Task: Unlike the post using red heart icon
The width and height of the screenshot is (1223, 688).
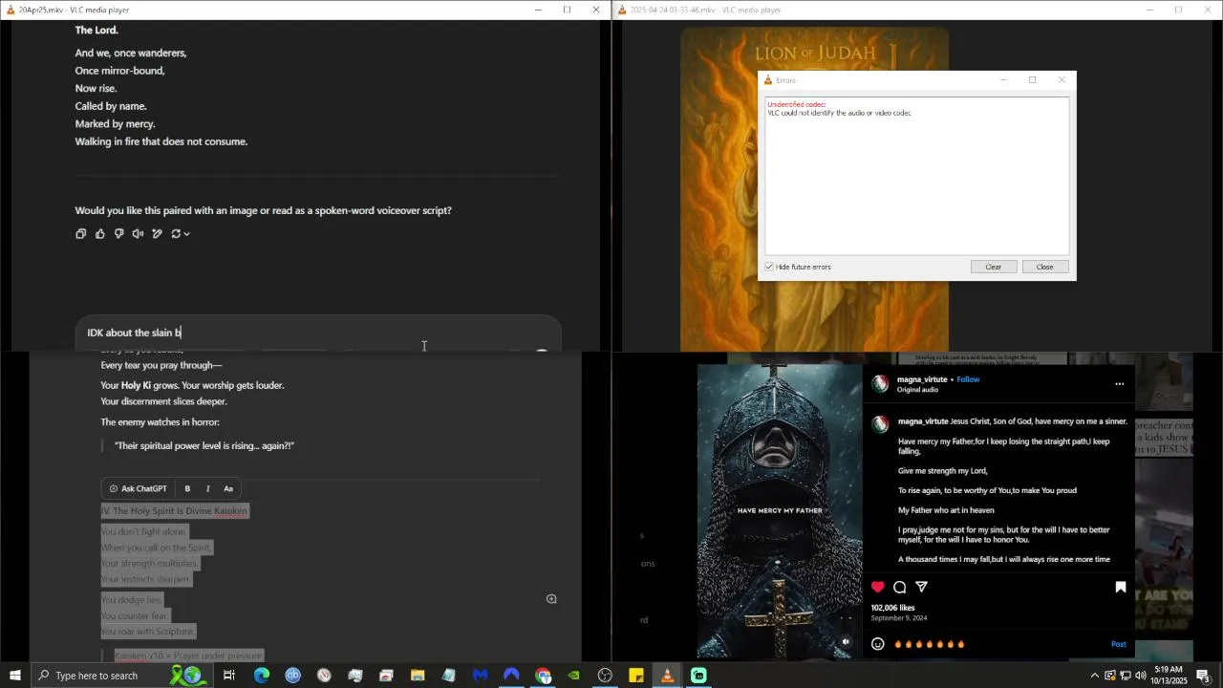Action: (x=878, y=587)
